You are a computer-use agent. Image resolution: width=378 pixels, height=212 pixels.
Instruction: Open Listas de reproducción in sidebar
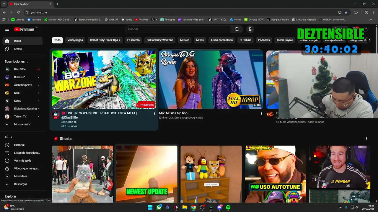coord(22,153)
